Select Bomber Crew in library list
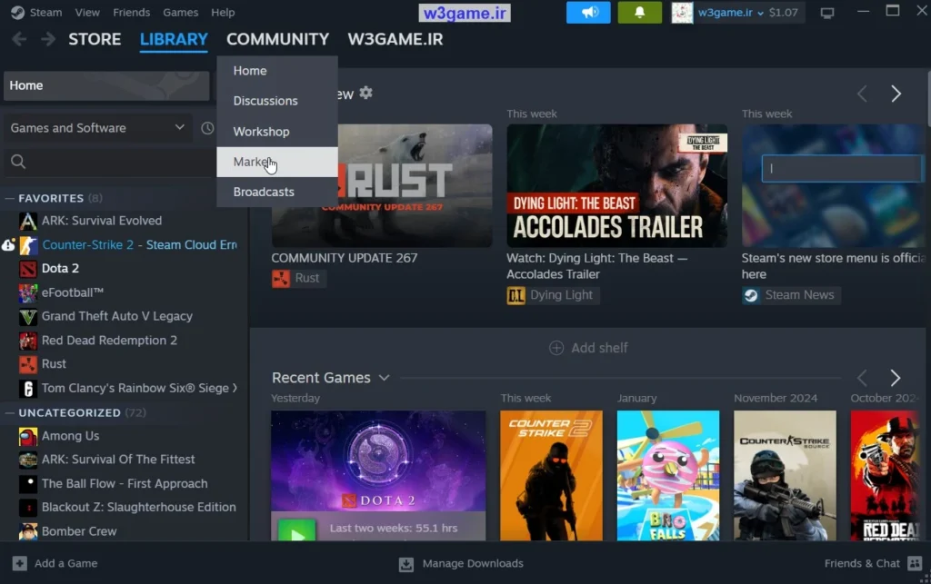Image resolution: width=931 pixels, height=584 pixels. [79, 531]
